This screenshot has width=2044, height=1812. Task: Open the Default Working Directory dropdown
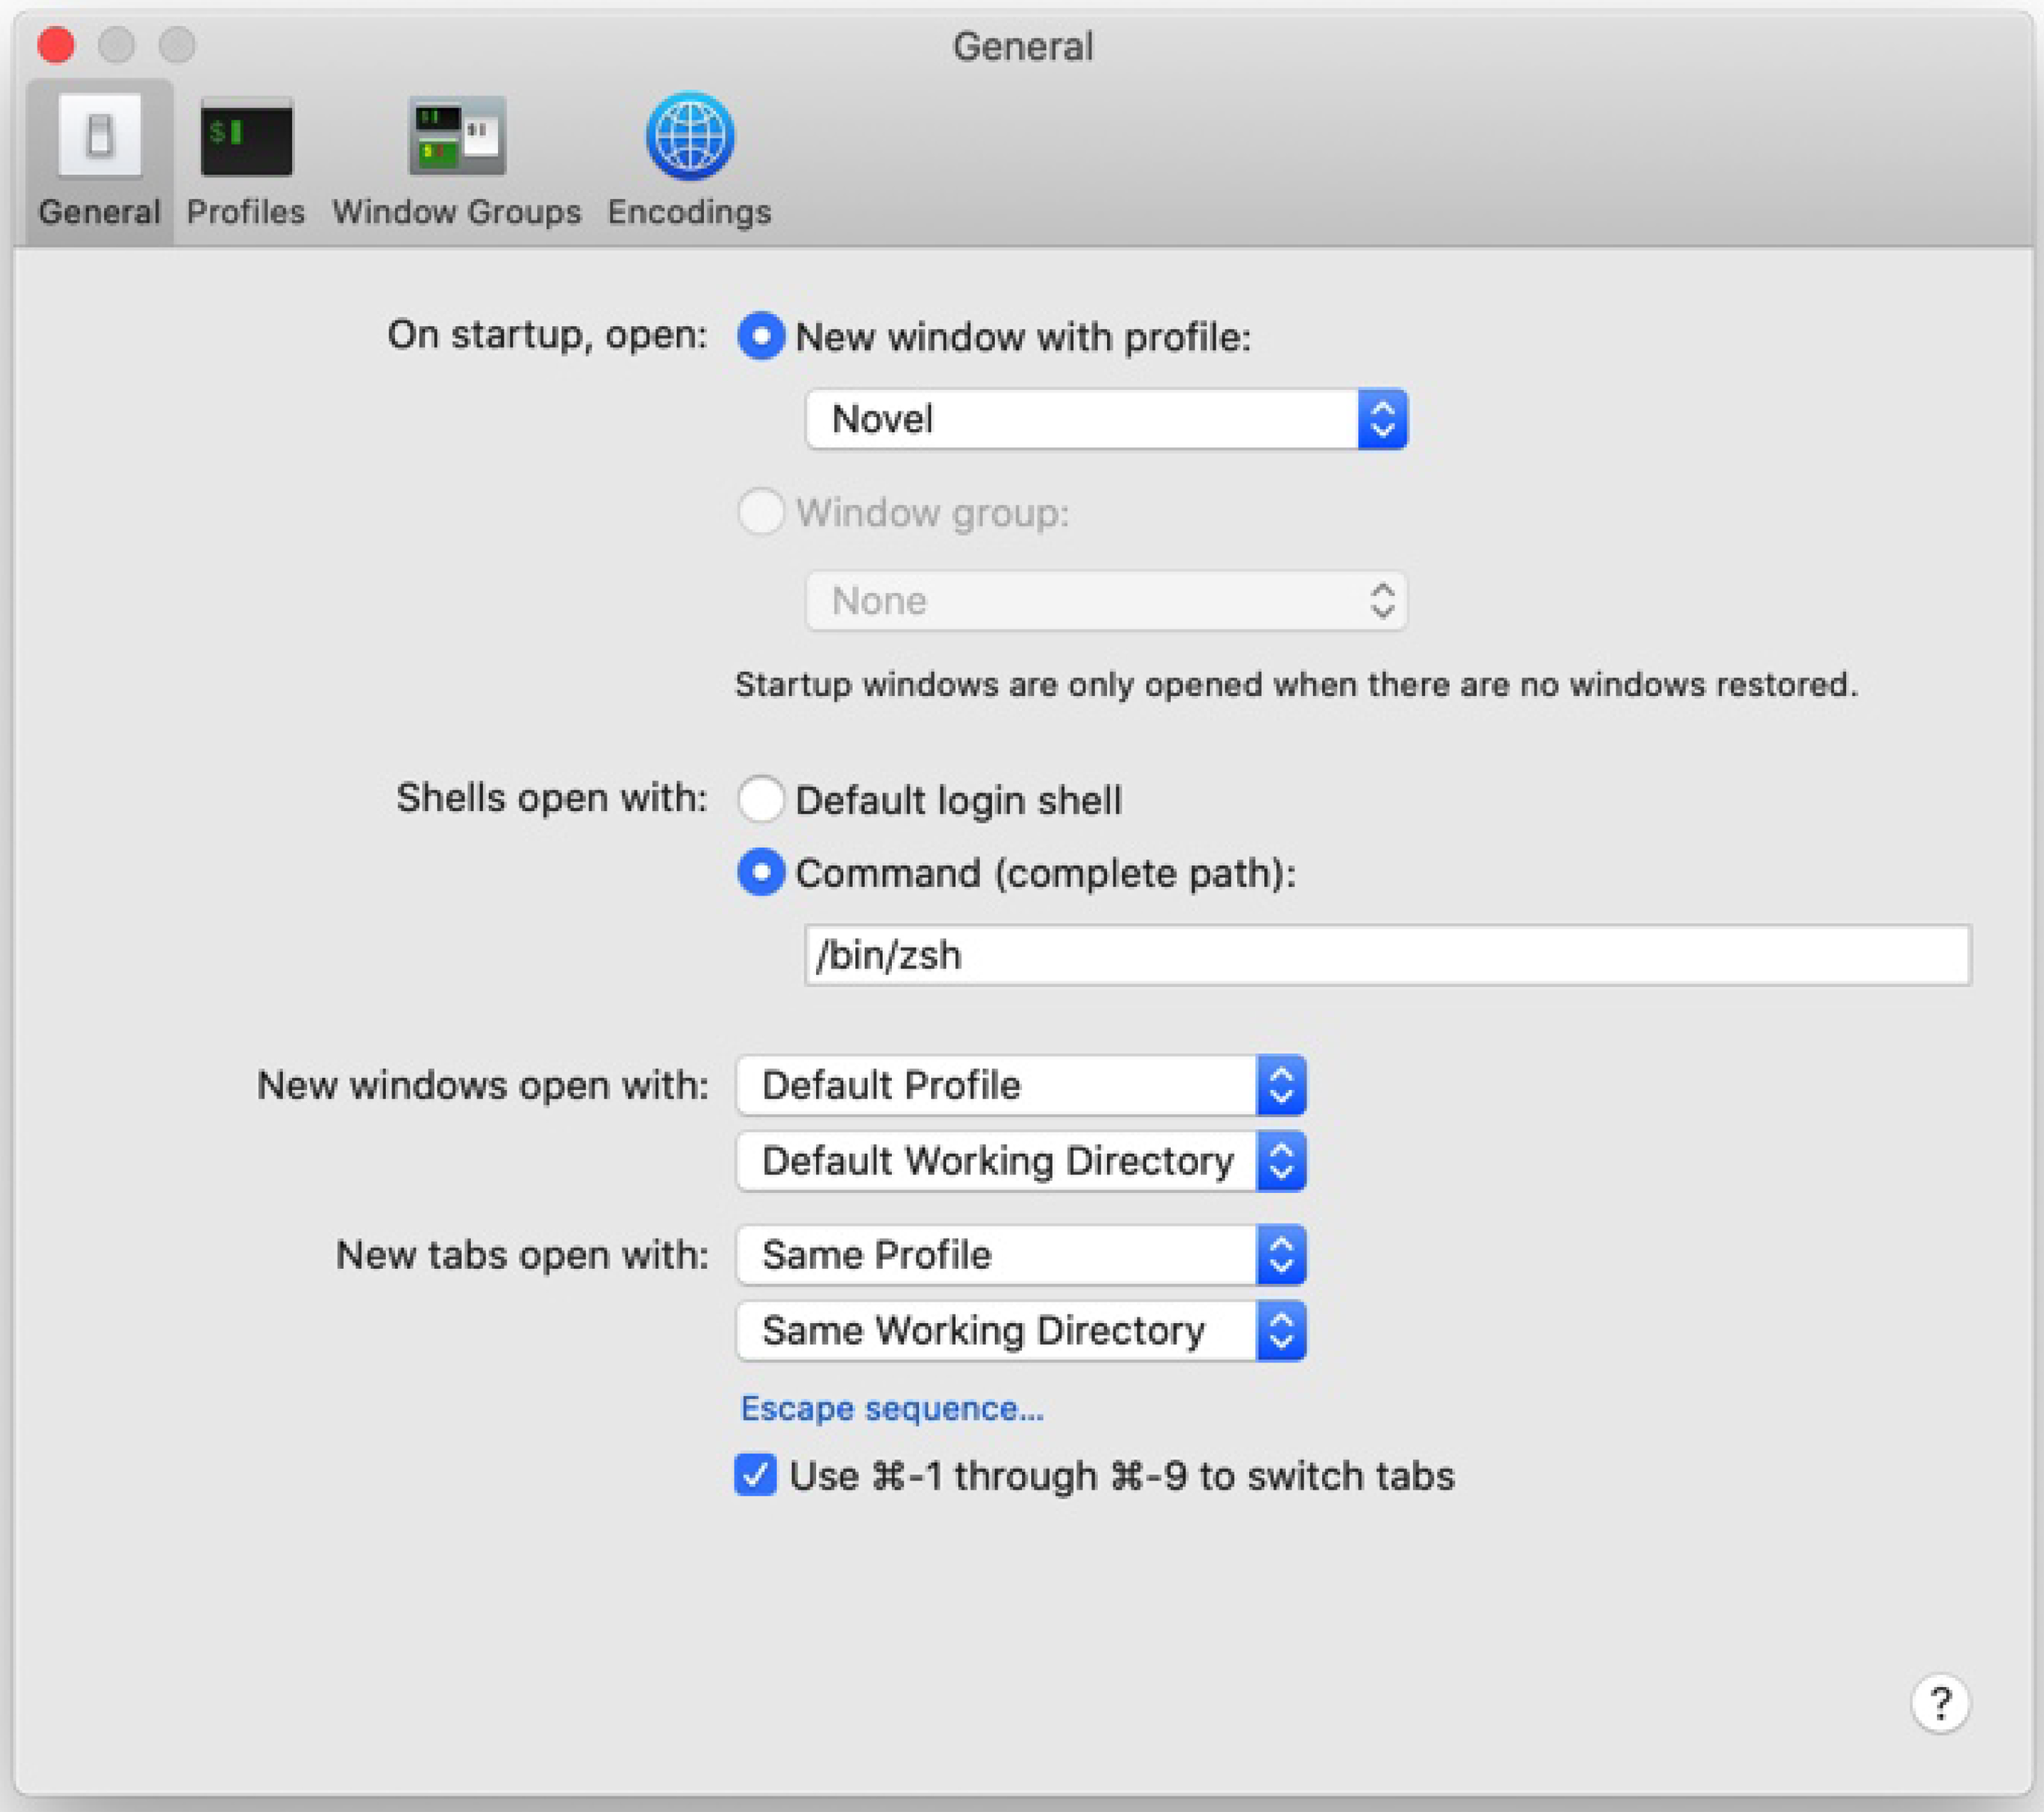click(1020, 1161)
